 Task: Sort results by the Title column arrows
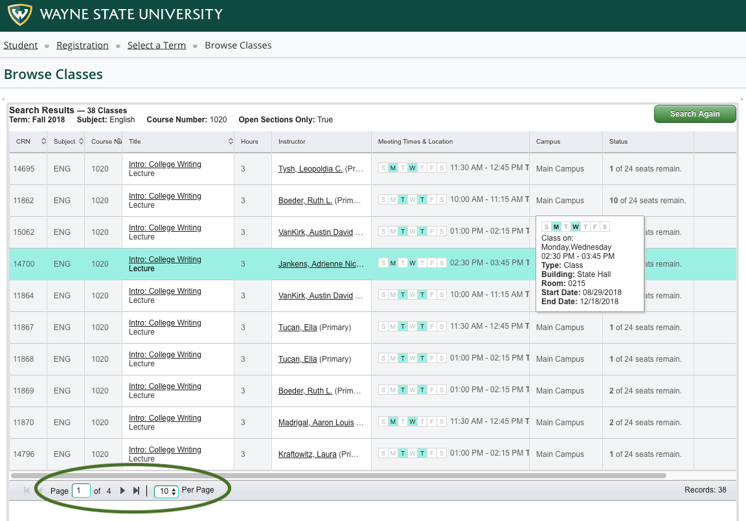tap(231, 141)
